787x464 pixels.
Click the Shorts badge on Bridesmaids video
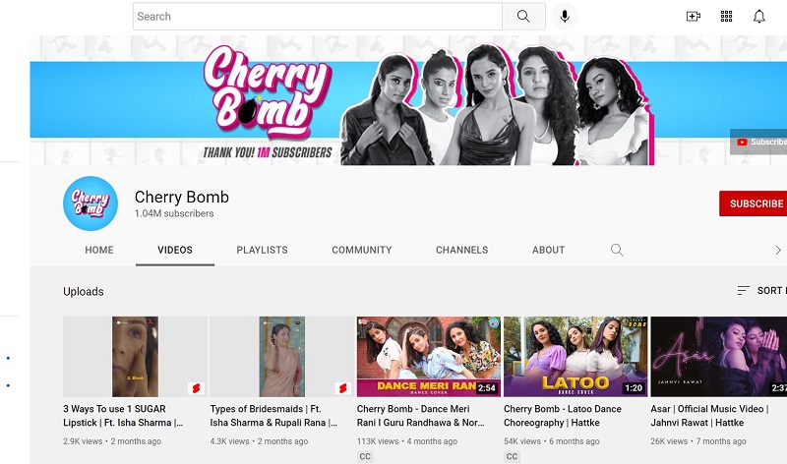(342, 387)
